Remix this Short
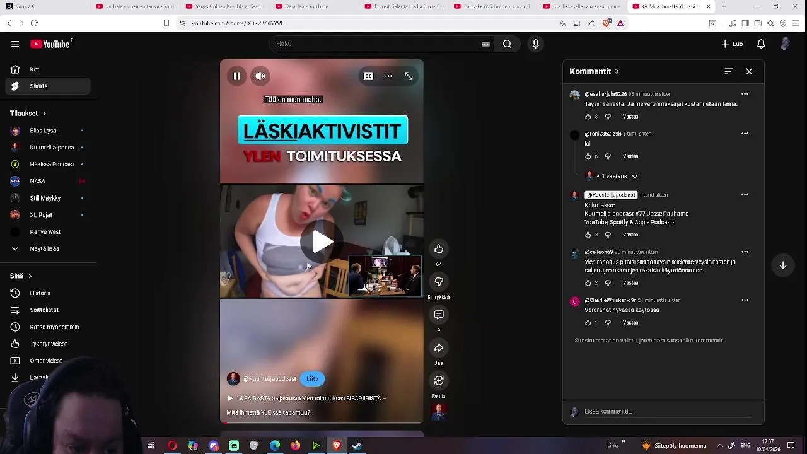This screenshot has height=454, width=807. tap(439, 381)
